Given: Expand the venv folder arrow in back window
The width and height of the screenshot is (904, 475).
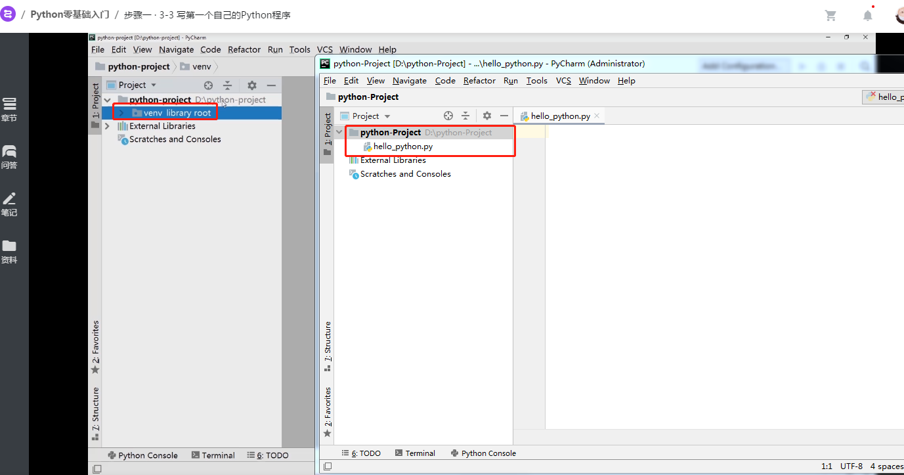Looking at the screenshot, I should pyautogui.click(x=121, y=113).
